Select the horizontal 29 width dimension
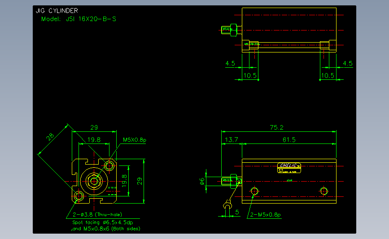Screen dimensions: 389x239 94,127
